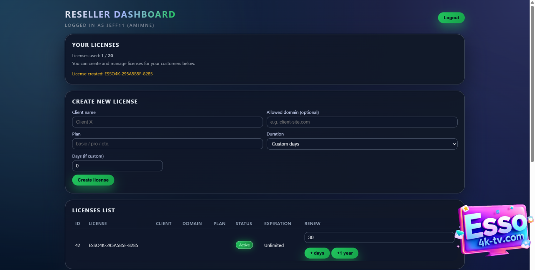Click the Logout button

pos(451,18)
